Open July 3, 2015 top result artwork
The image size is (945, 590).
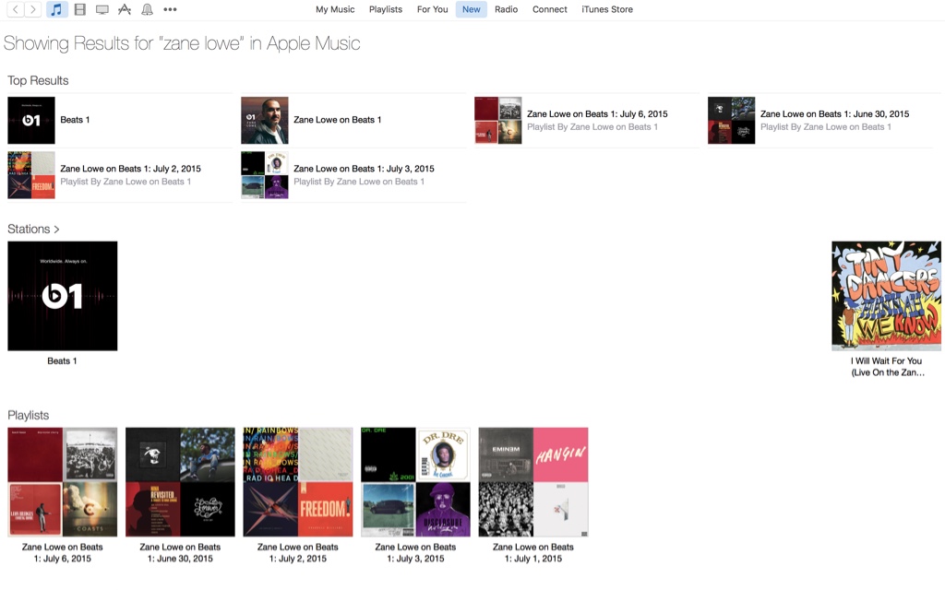(x=265, y=175)
